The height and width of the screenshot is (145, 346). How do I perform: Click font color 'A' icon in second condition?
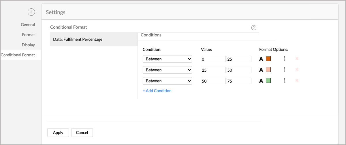point(261,70)
